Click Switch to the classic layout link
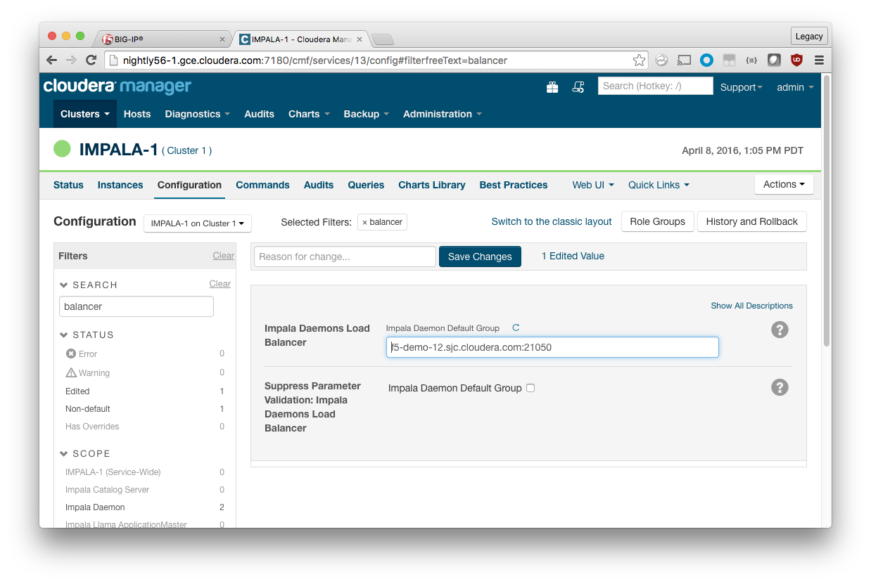The width and height of the screenshot is (871, 584). (552, 221)
